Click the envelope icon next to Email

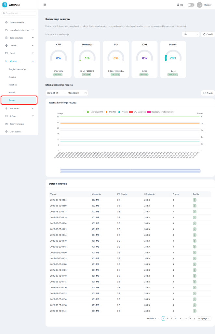coord(7,53)
